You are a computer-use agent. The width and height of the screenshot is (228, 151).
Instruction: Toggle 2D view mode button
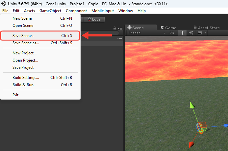pyautogui.click(x=172, y=33)
